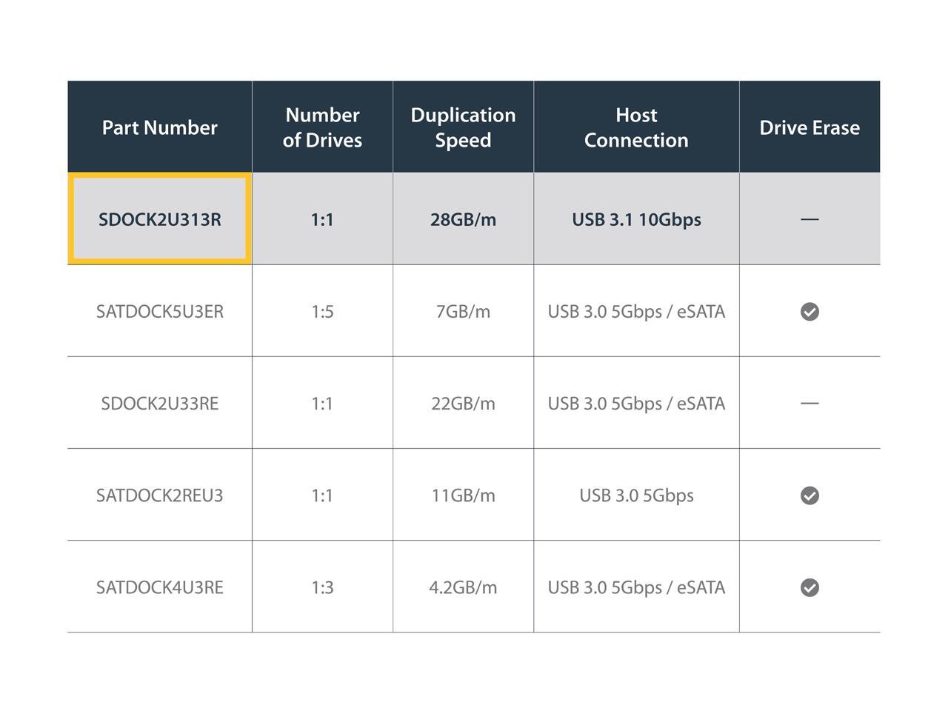948x711 pixels.
Task: Click the SATDOCK5U3ER part number
Action: pyautogui.click(x=159, y=312)
